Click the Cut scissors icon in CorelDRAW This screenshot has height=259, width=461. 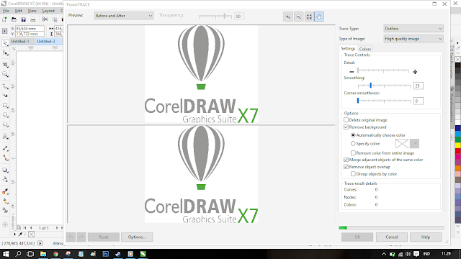tap(45, 19)
